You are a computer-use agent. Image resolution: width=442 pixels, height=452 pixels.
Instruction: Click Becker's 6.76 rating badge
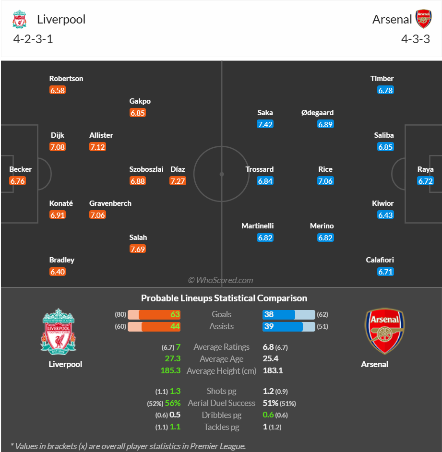(18, 181)
